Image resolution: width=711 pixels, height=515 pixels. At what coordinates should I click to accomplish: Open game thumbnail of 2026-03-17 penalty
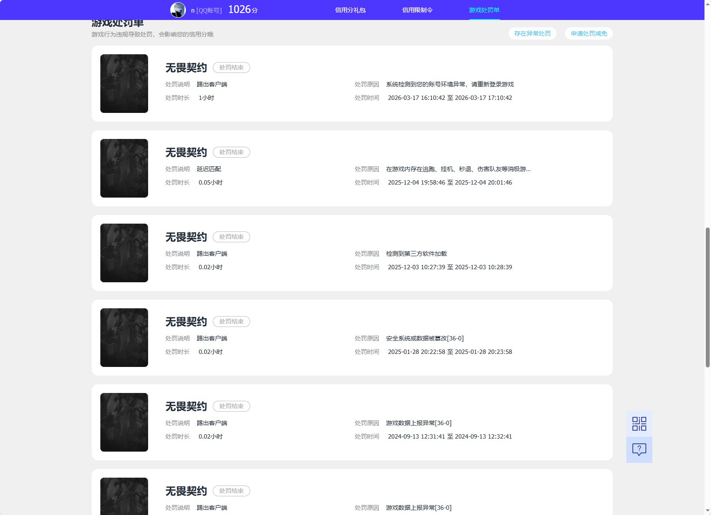(x=124, y=83)
